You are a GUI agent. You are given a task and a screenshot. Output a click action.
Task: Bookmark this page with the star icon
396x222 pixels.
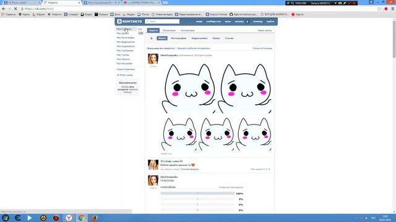click(379, 9)
